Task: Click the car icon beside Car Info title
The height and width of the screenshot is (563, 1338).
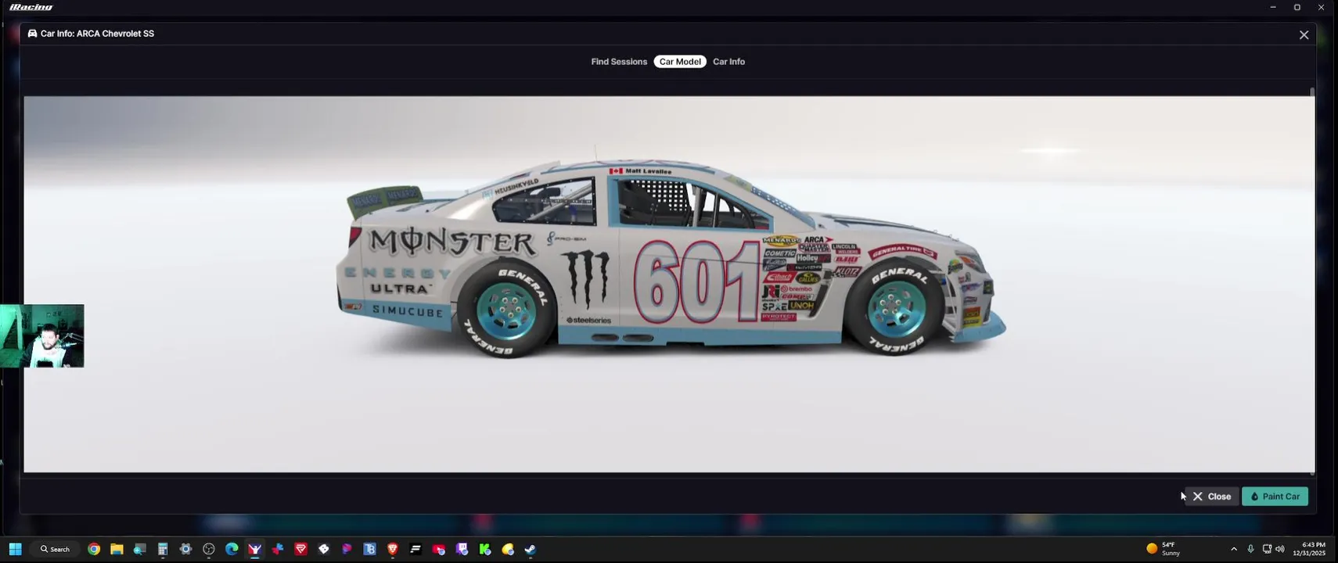Action: point(32,34)
